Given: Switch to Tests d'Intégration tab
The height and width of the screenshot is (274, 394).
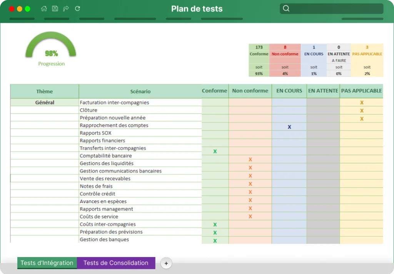Looking at the screenshot, I should tap(47, 263).
